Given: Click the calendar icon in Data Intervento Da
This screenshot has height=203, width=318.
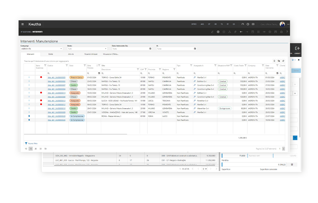Looking at the screenshot, I should [150, 49].
